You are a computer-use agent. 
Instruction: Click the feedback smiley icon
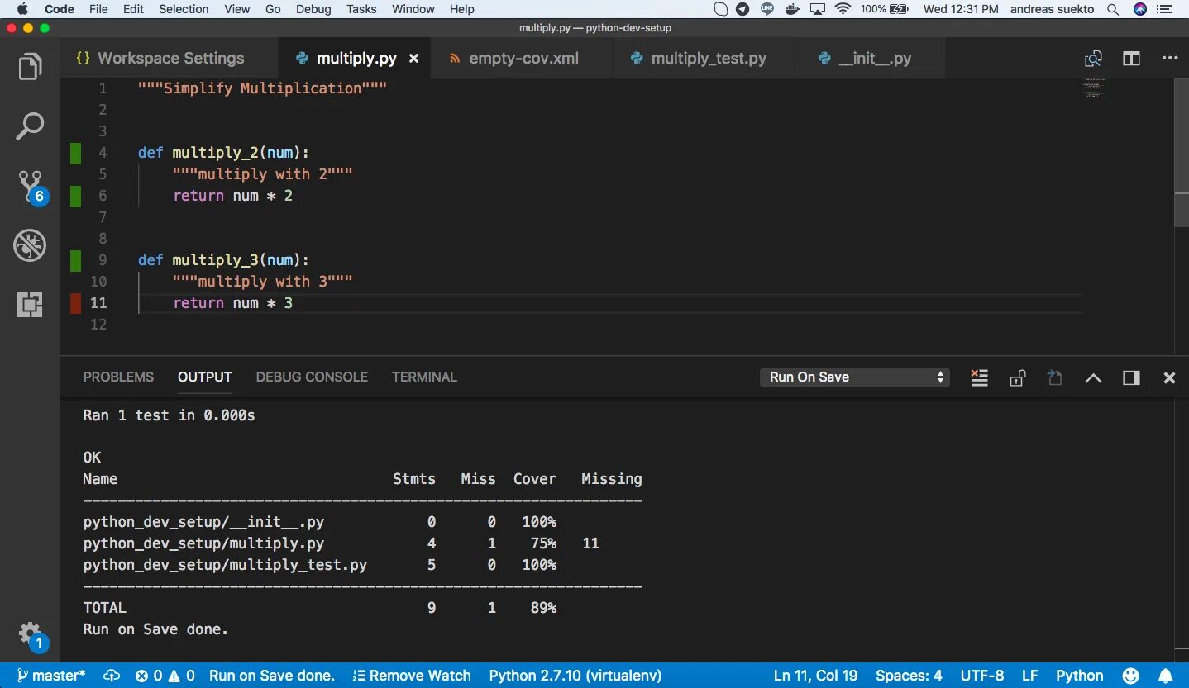pos(1130,676)
